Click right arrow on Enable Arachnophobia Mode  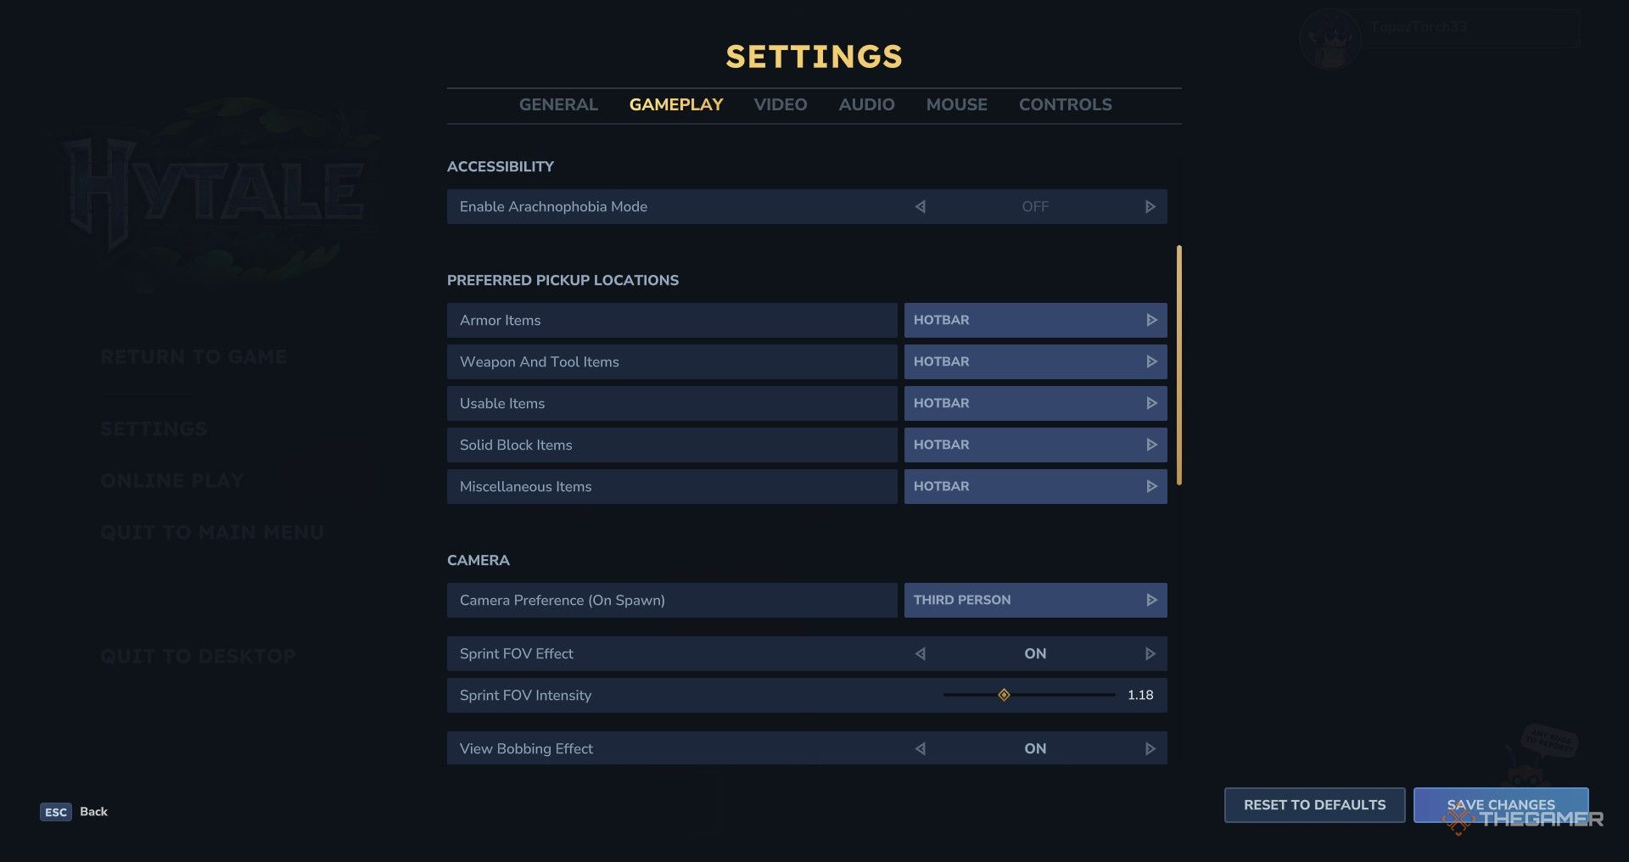pos(1150,207)
